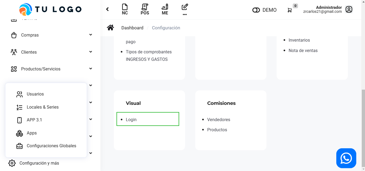The height and width of the screenshot is (171, 365).
Task: Open Vendedores under Comisiones
Action: coord(219,120)
